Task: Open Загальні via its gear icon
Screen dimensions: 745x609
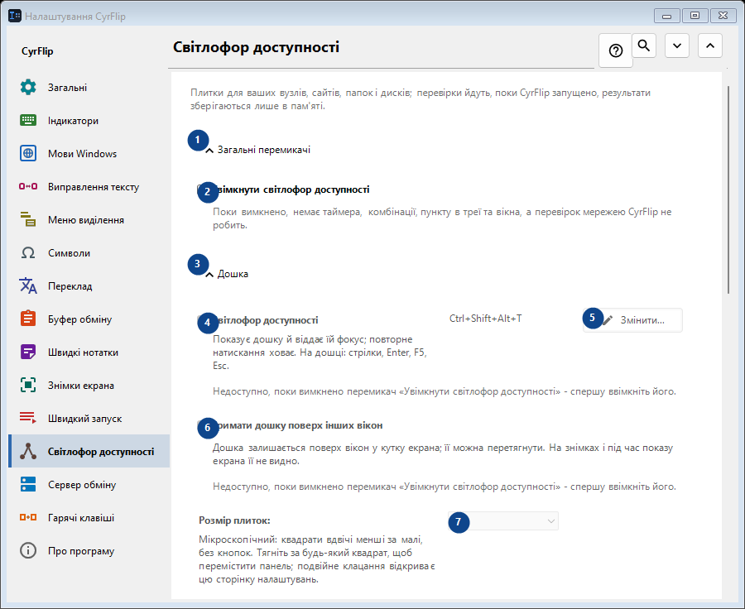Action: coord(28,88)
